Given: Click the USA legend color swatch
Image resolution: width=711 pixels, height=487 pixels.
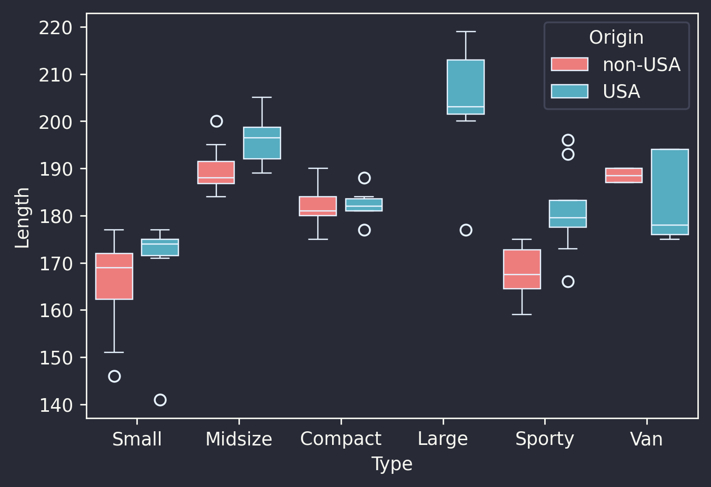Looking at the screenshot, I should 569,92.
